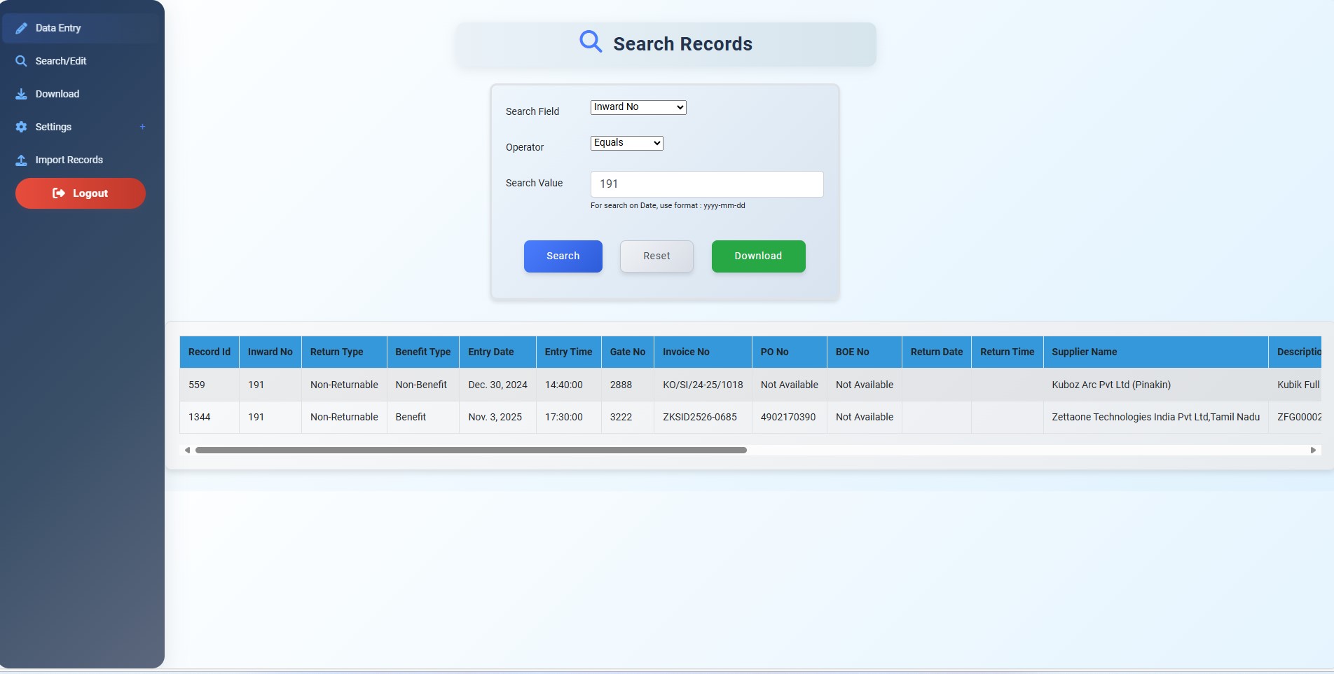Screen dimensions: 1334x674
Task: Click the download tray icon in sidebar
Action: click(x=21, y=94)
